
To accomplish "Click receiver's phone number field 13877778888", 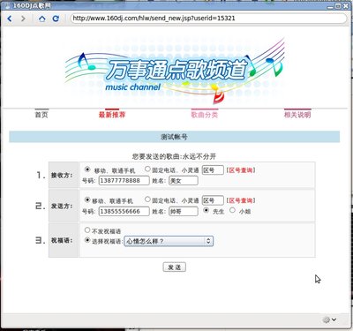I will click(124, 181).
